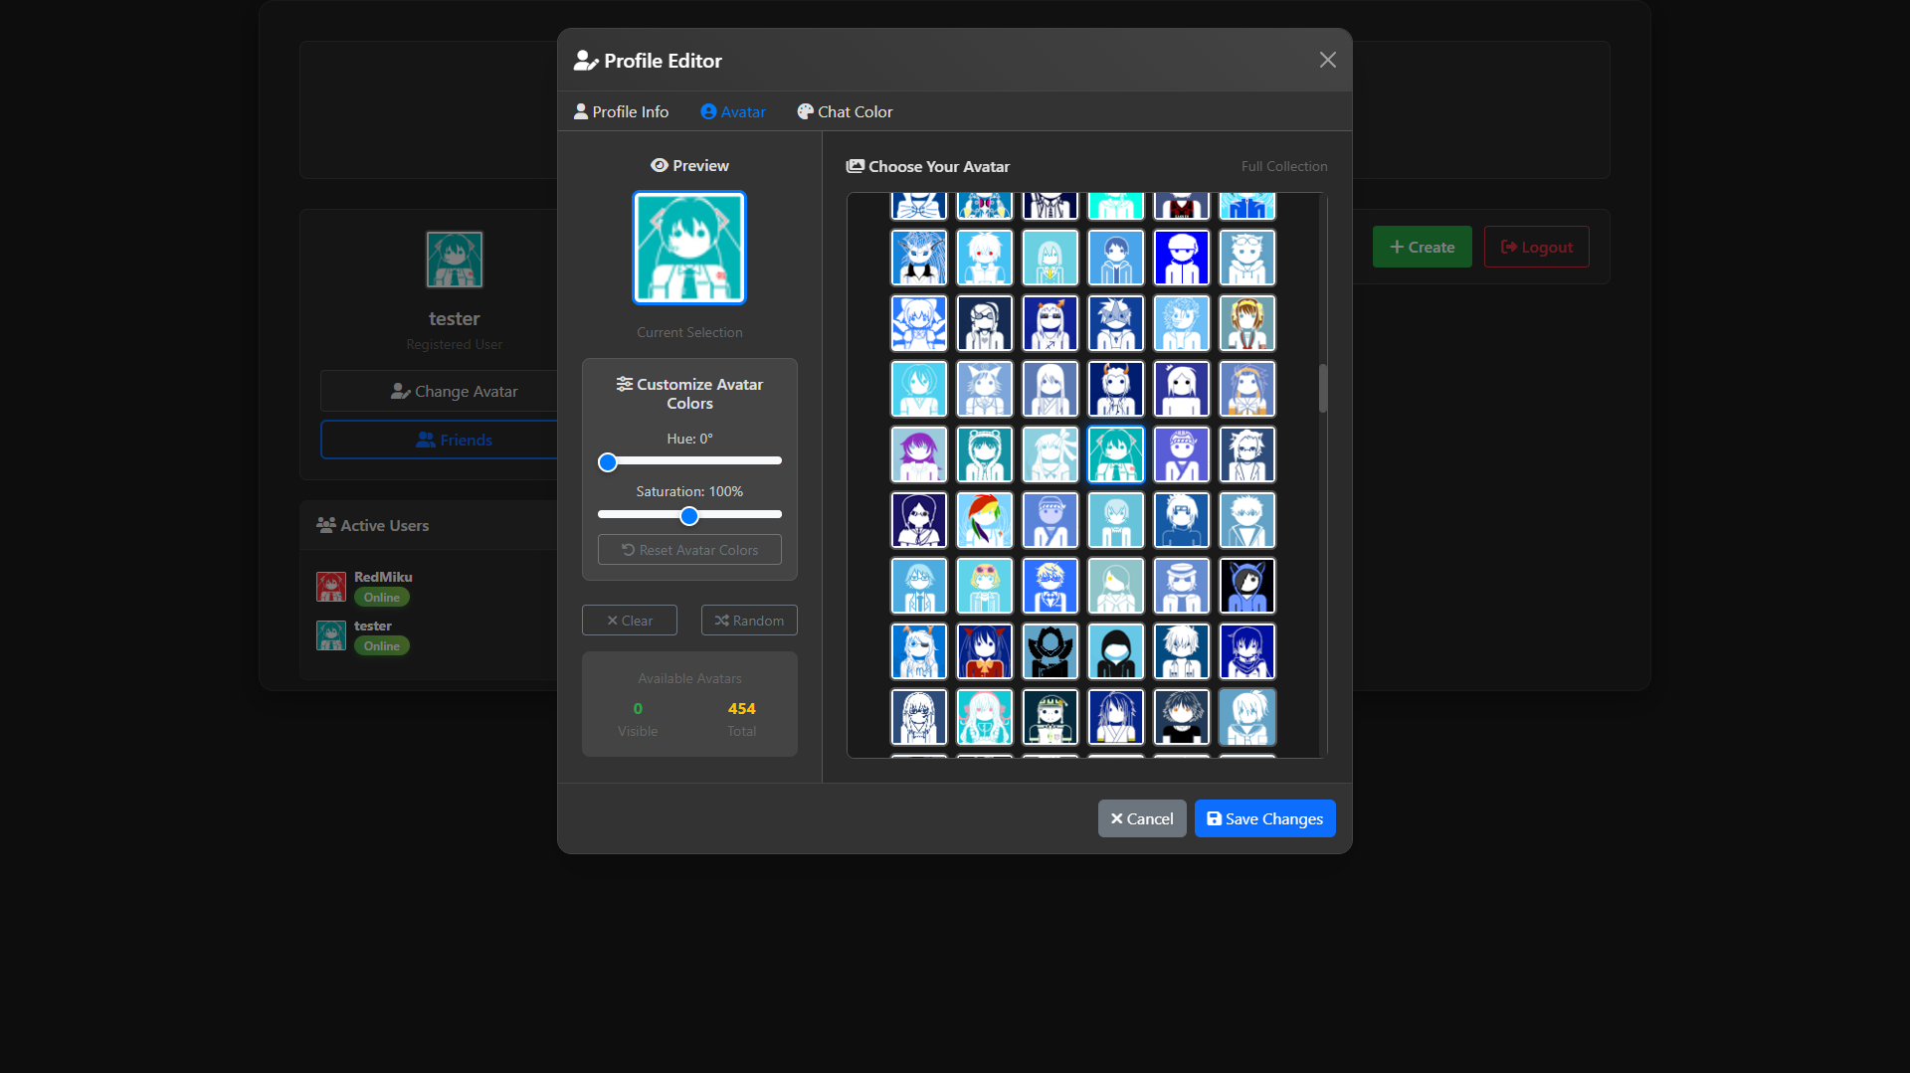This screenshot has width=1910, height=1073.
Task: Click the avatar list scrollbar thumb
Action: click(x=1322, y=388)
